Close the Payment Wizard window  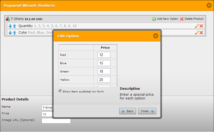tap(209, 5)
